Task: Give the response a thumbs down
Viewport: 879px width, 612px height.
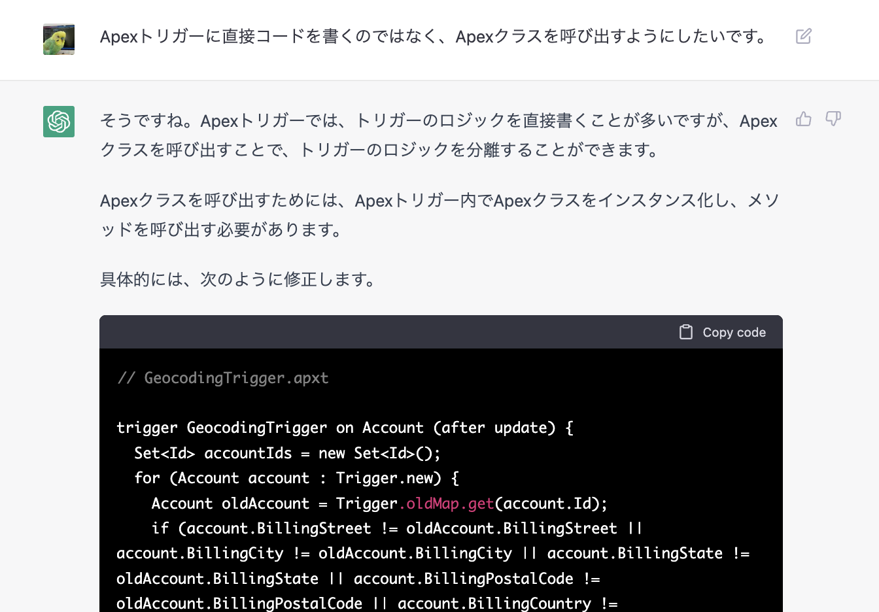Action: pos(833,119)
